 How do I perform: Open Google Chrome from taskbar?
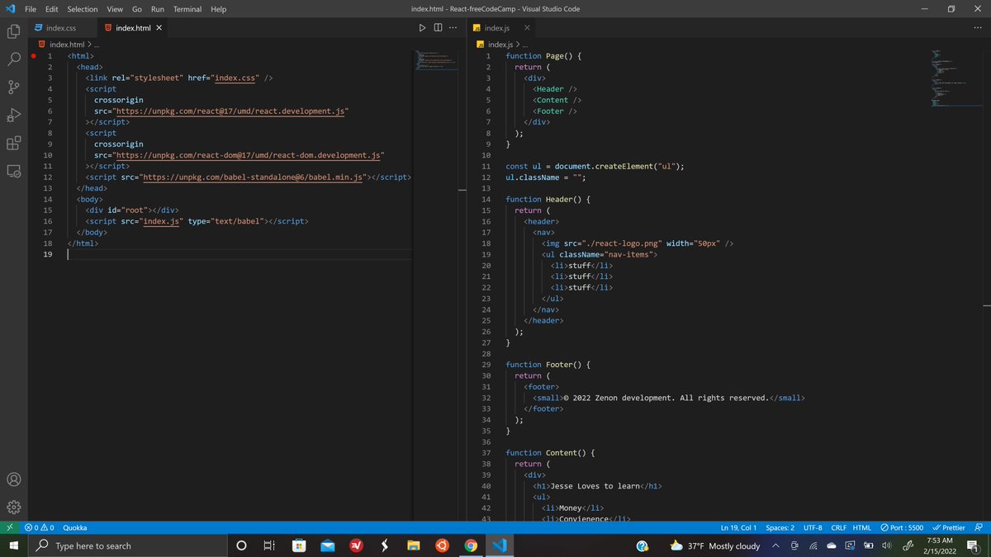(x=471, y=545)
